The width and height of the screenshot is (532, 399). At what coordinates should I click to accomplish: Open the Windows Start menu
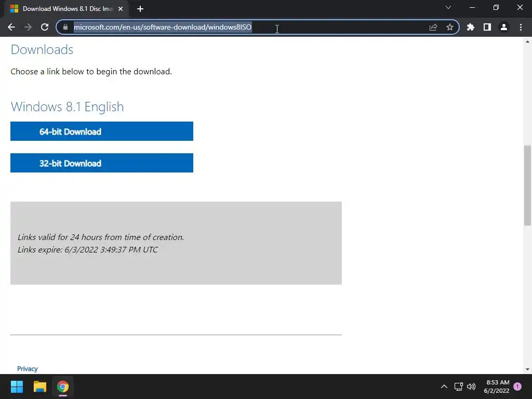(x=17, y=387)
